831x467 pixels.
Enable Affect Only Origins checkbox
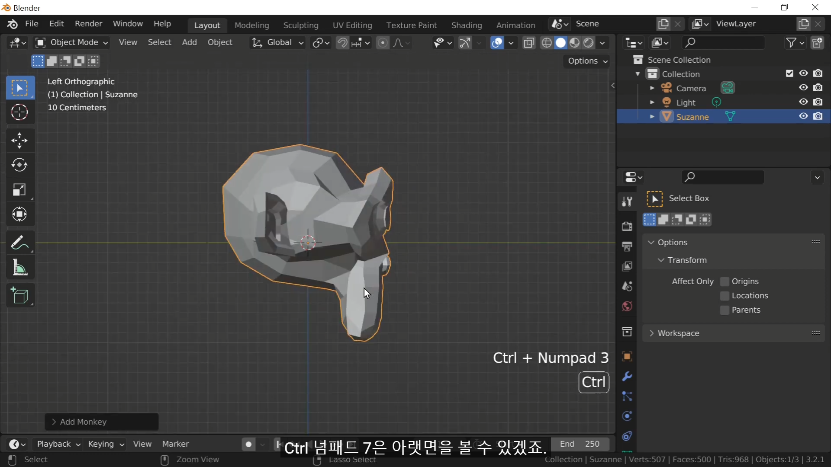coord(725,281)
